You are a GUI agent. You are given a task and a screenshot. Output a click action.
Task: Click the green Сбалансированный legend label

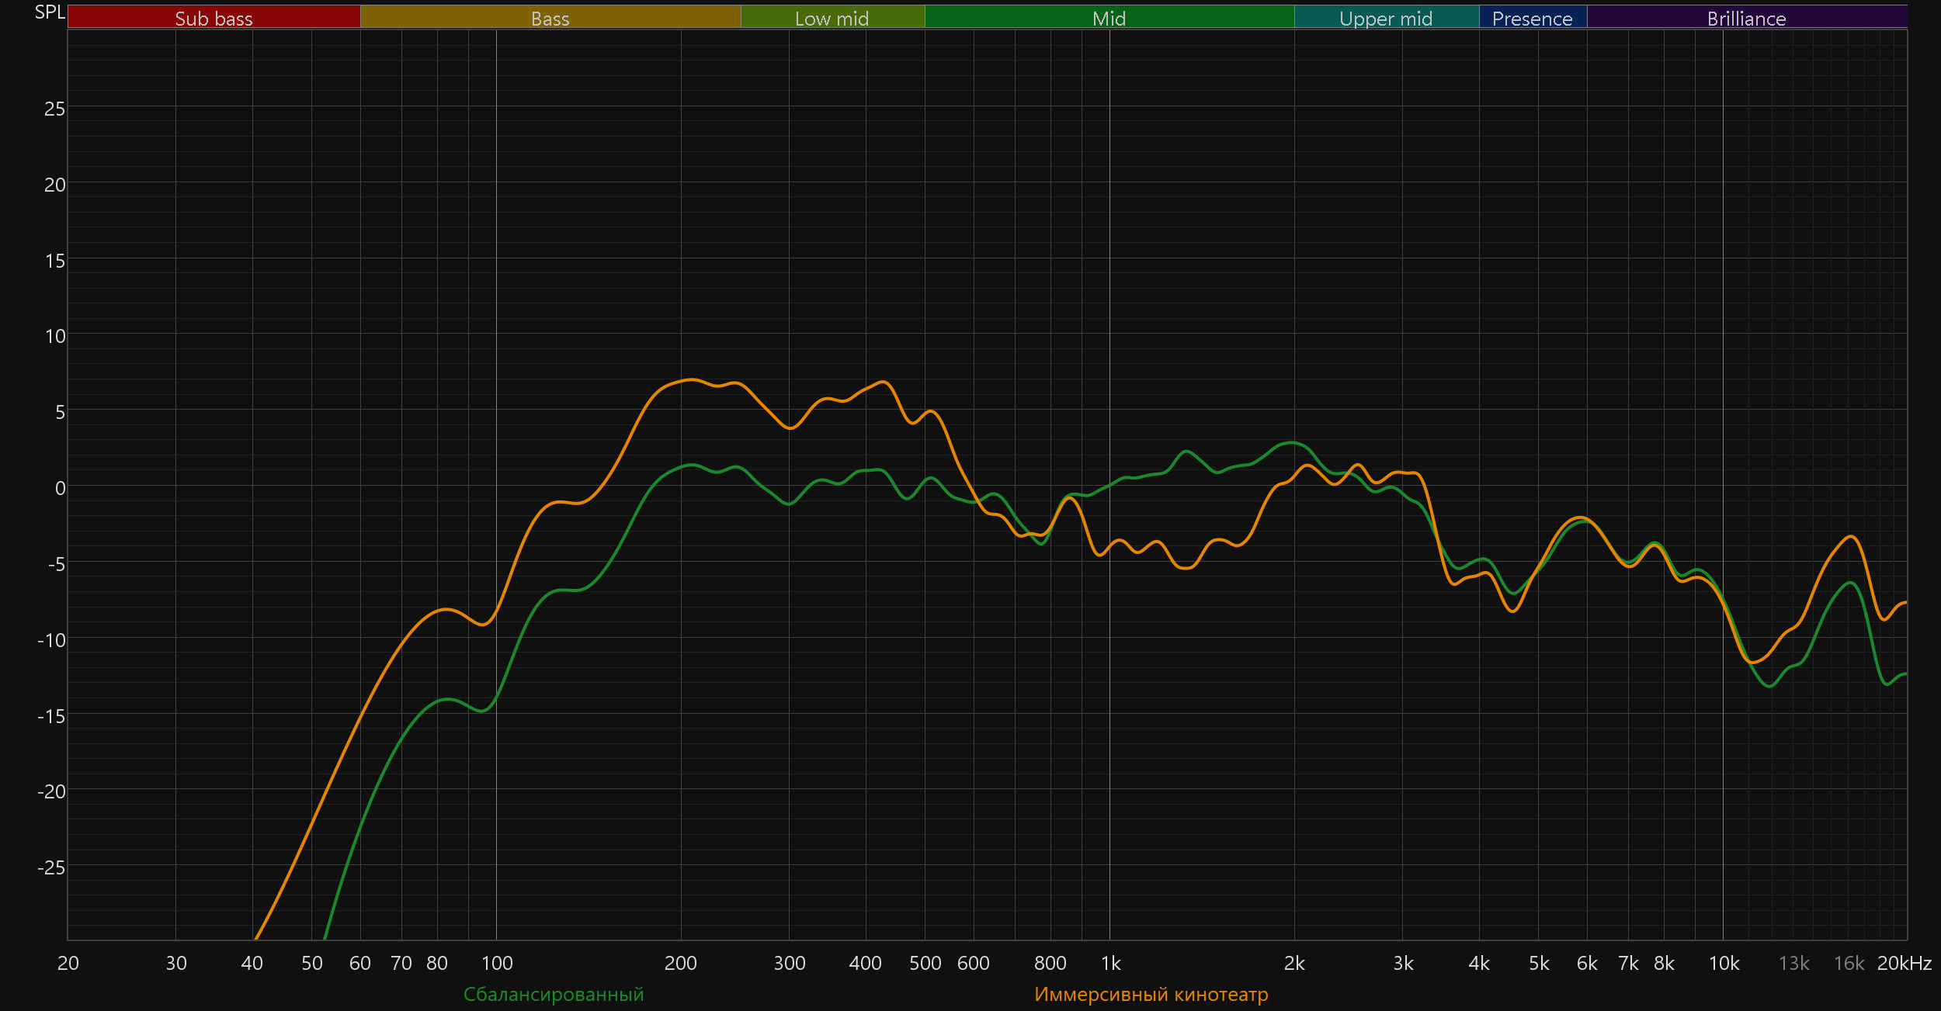pyautogui.click(x=554, y=994)
